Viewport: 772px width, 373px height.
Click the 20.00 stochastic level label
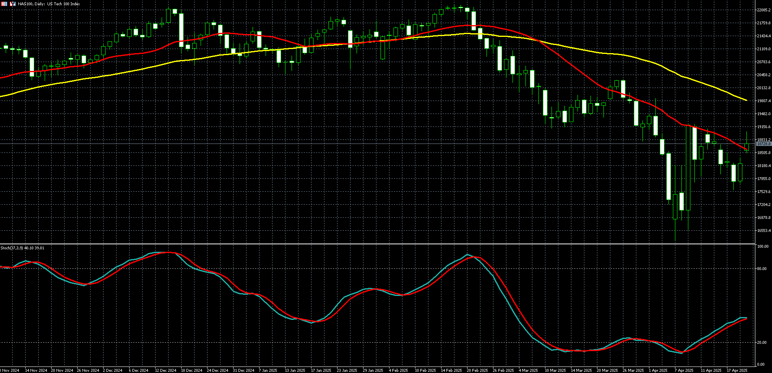(x=762, y=343)
